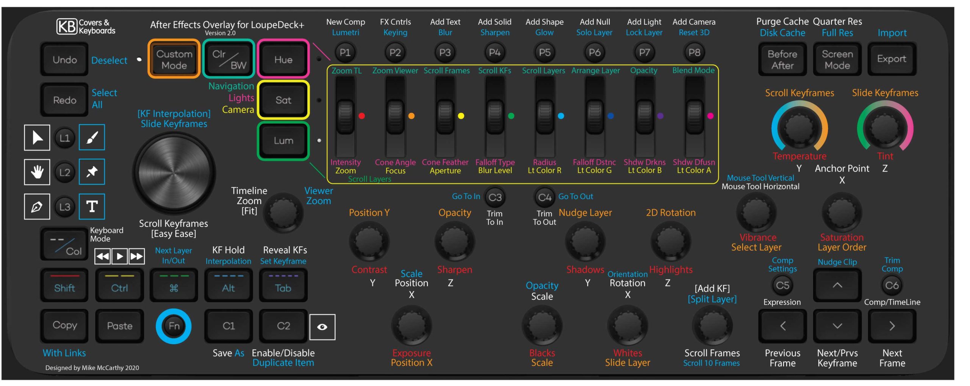Image resolution: width=970 pixels, height=386 pixels.
Task: Click the Shift modifier key
Action: [x=64, y=285]
